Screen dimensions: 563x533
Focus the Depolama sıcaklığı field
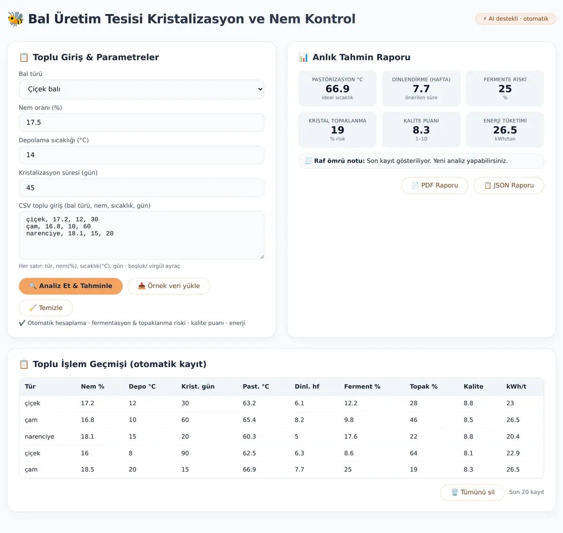click(x=141, y=155)
